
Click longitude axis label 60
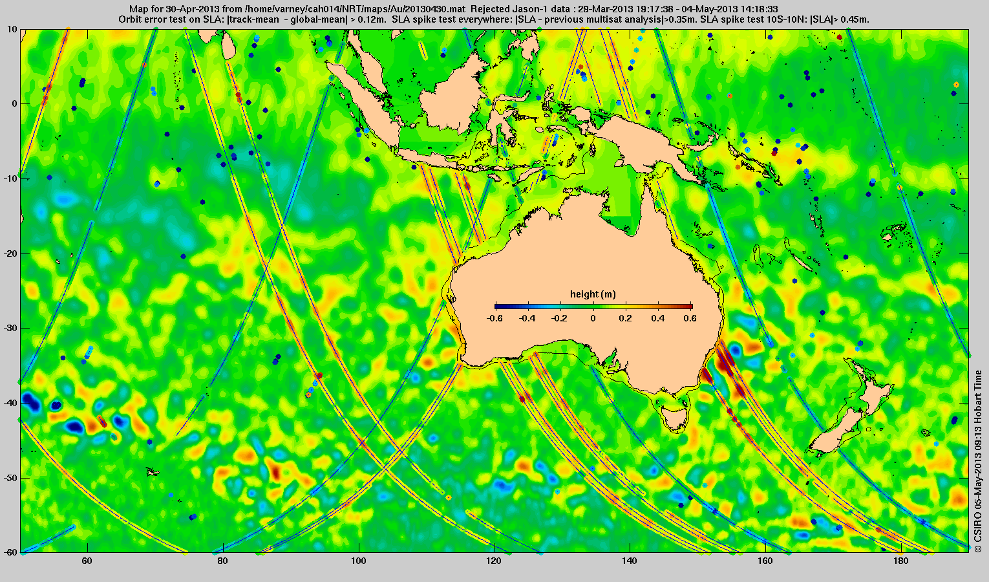[x=87, y=561]
